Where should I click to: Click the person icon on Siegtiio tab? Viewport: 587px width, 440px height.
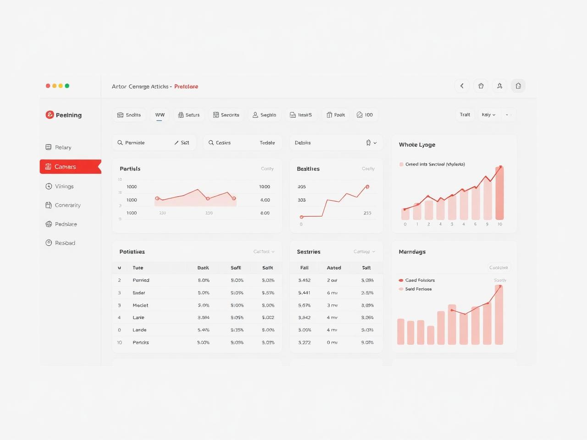coord(255,115)
